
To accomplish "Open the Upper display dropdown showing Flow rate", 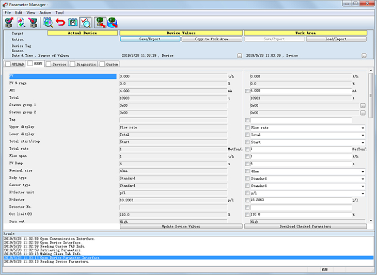I will [363, 127].
